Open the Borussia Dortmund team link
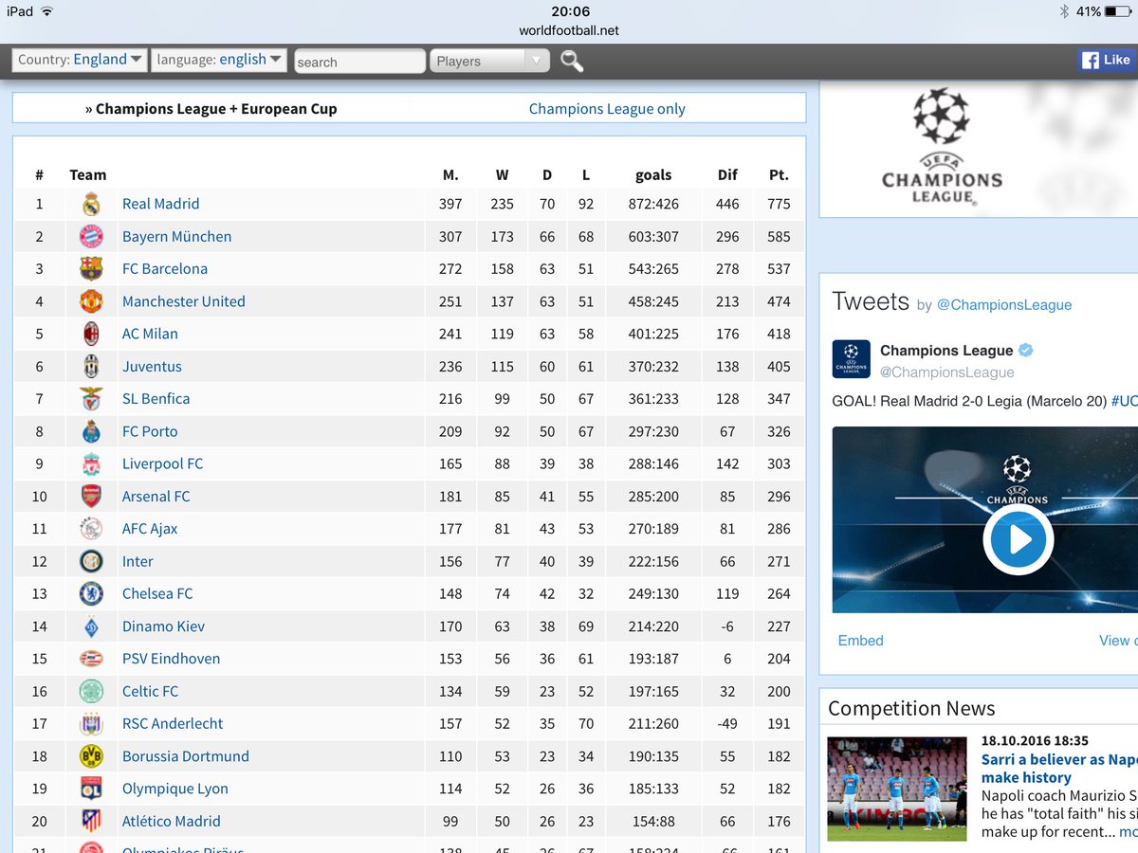 pos(186,756)
